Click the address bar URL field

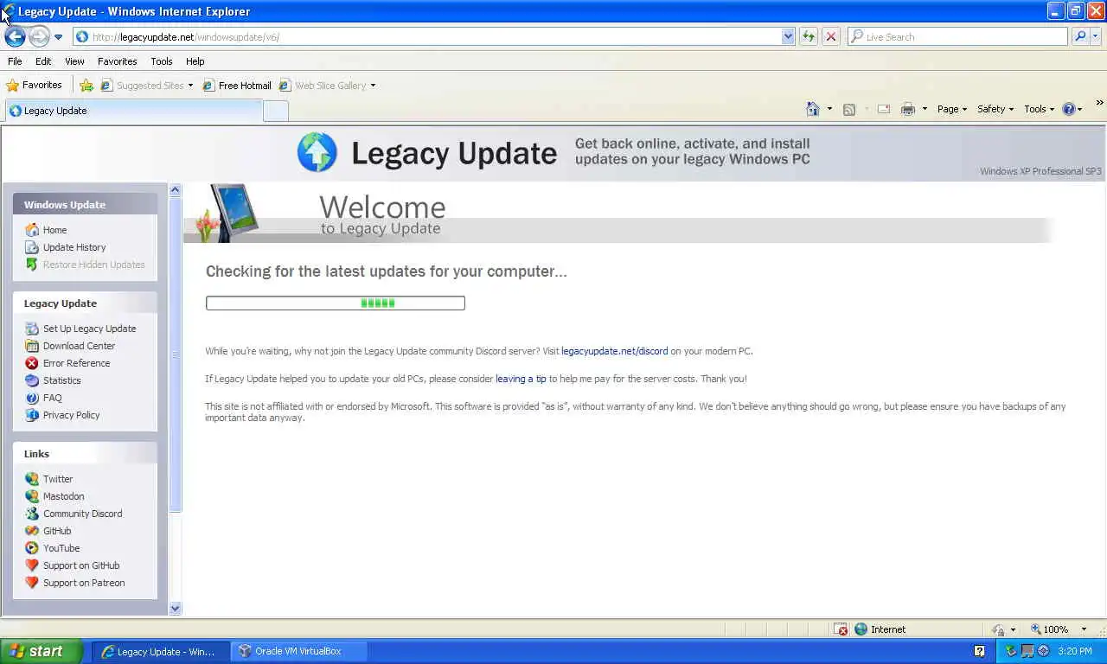[x=435, y=36]
